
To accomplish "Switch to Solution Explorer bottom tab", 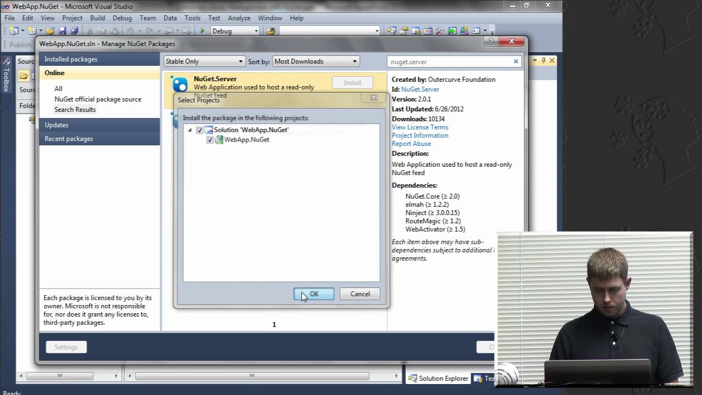I will click(x=438, y=379).
